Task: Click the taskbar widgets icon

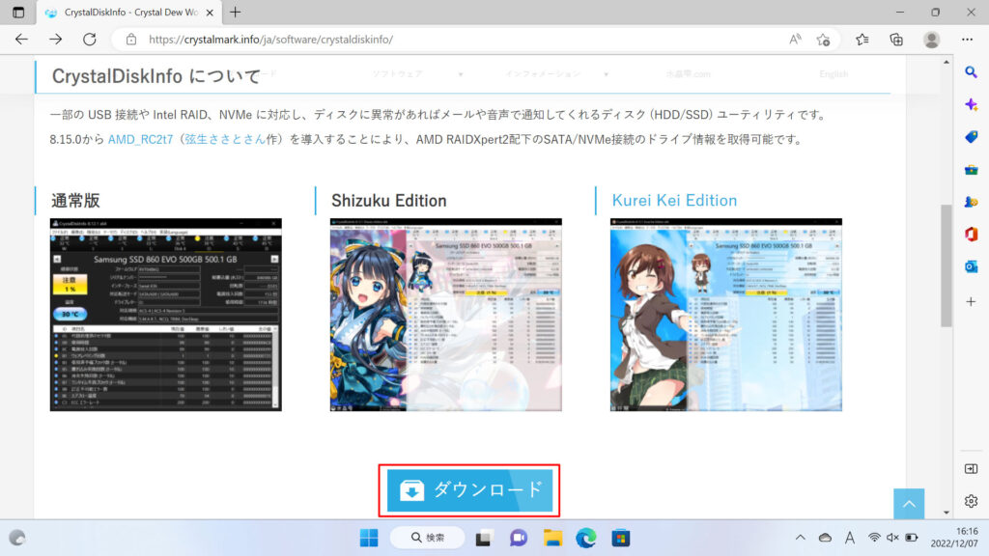Action: pyautogui.click(x=17, y=538)
